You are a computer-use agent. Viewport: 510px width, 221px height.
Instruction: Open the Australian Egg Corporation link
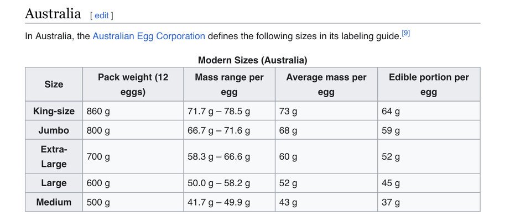pyautogui.click(x=149, y=36)
